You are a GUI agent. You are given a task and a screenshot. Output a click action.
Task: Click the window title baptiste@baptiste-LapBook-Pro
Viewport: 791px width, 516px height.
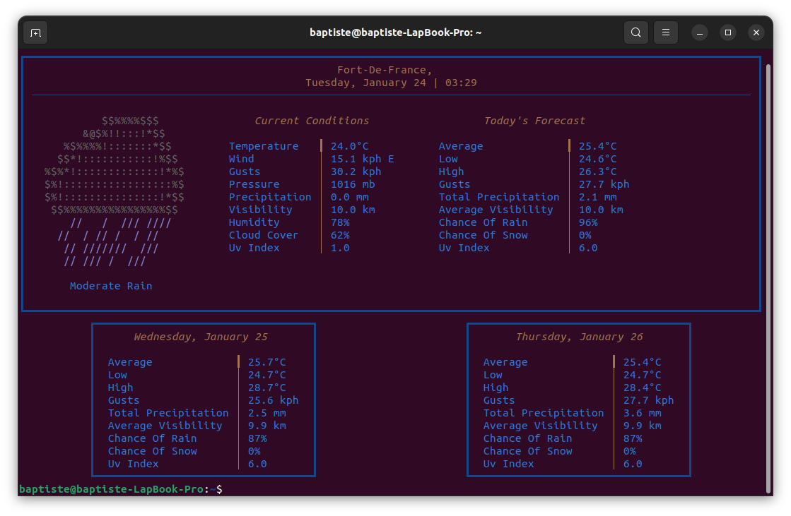(x=395, y=32)
